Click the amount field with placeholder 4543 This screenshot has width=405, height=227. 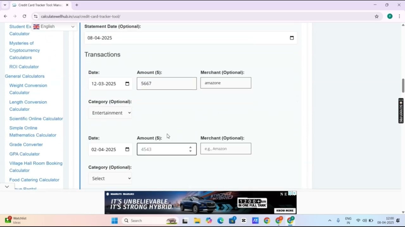coord(167,149)
